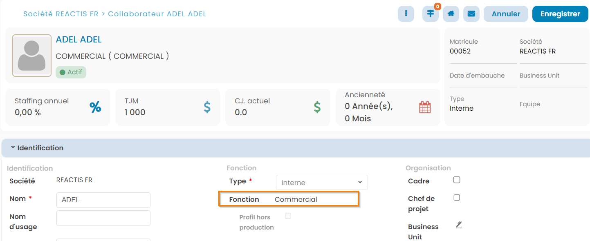The height and width of the screenshot is (241, 590).
Task: Click the collaborator profile photo placeholder
Action: click(x=32, y=56)
